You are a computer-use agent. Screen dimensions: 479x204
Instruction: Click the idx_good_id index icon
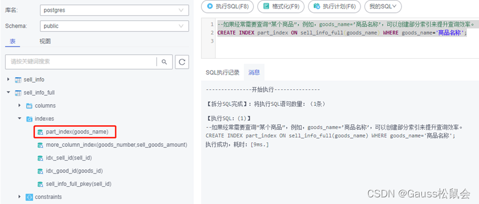(40, 171)
